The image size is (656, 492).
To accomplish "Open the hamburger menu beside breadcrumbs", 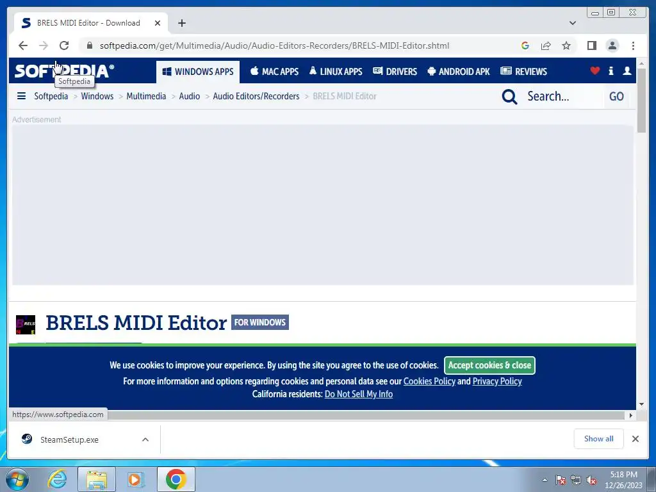I will point(21,96).
